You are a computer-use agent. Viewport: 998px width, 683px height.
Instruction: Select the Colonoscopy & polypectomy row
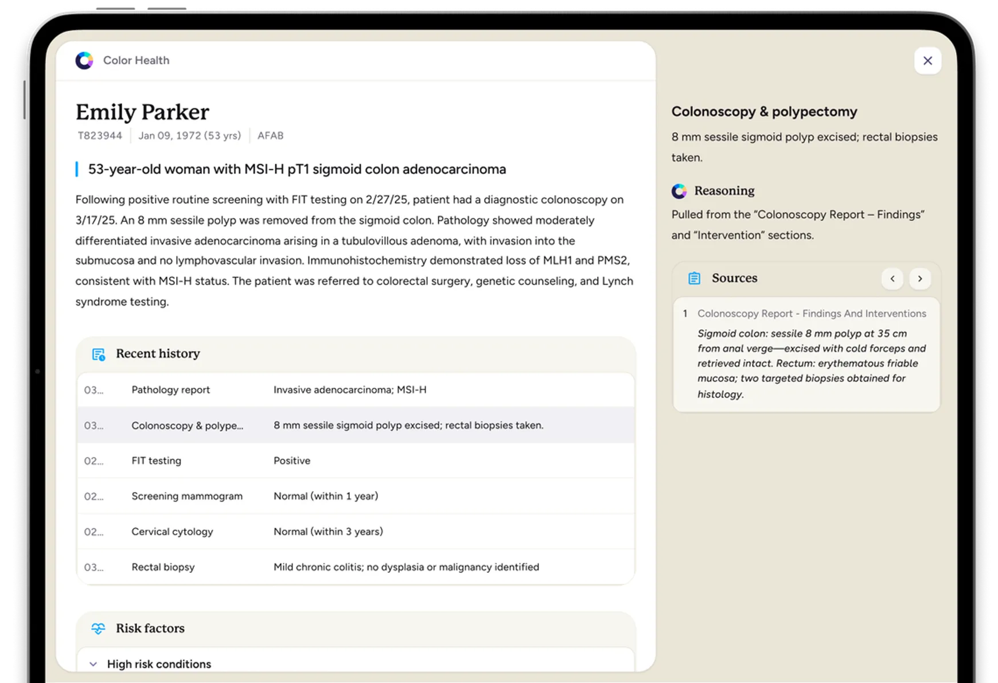click(355, 426)
